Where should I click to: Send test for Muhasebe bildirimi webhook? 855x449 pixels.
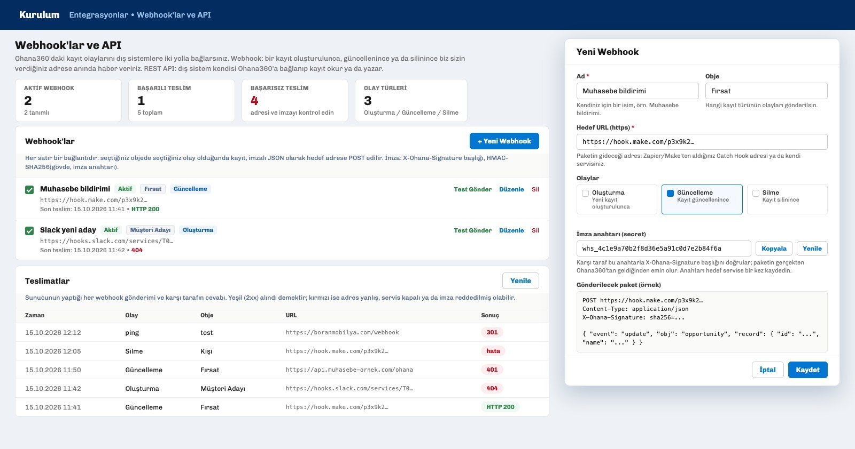(x=472, y=189)
